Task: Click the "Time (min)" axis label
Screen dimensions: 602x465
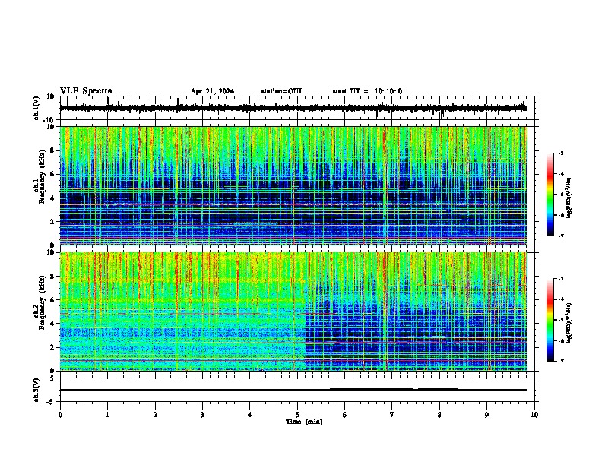Action: 304,422
